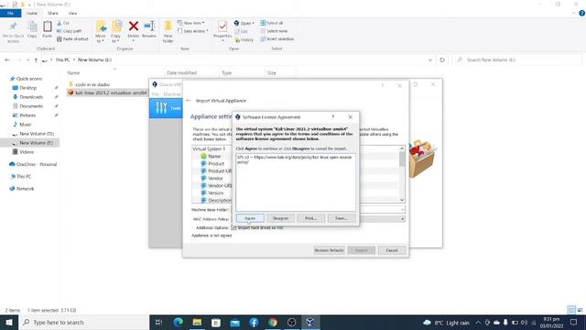586x330 pixels.
Task: Click the Explorer back arrow
Action: coord(7,60)
